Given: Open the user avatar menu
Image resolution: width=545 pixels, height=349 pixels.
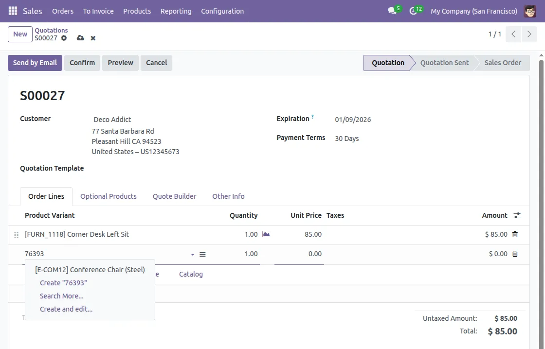Looking at the screenshot, I should point(530,11).
